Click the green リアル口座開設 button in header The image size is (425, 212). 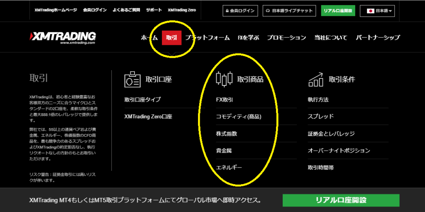pos(338,11)
